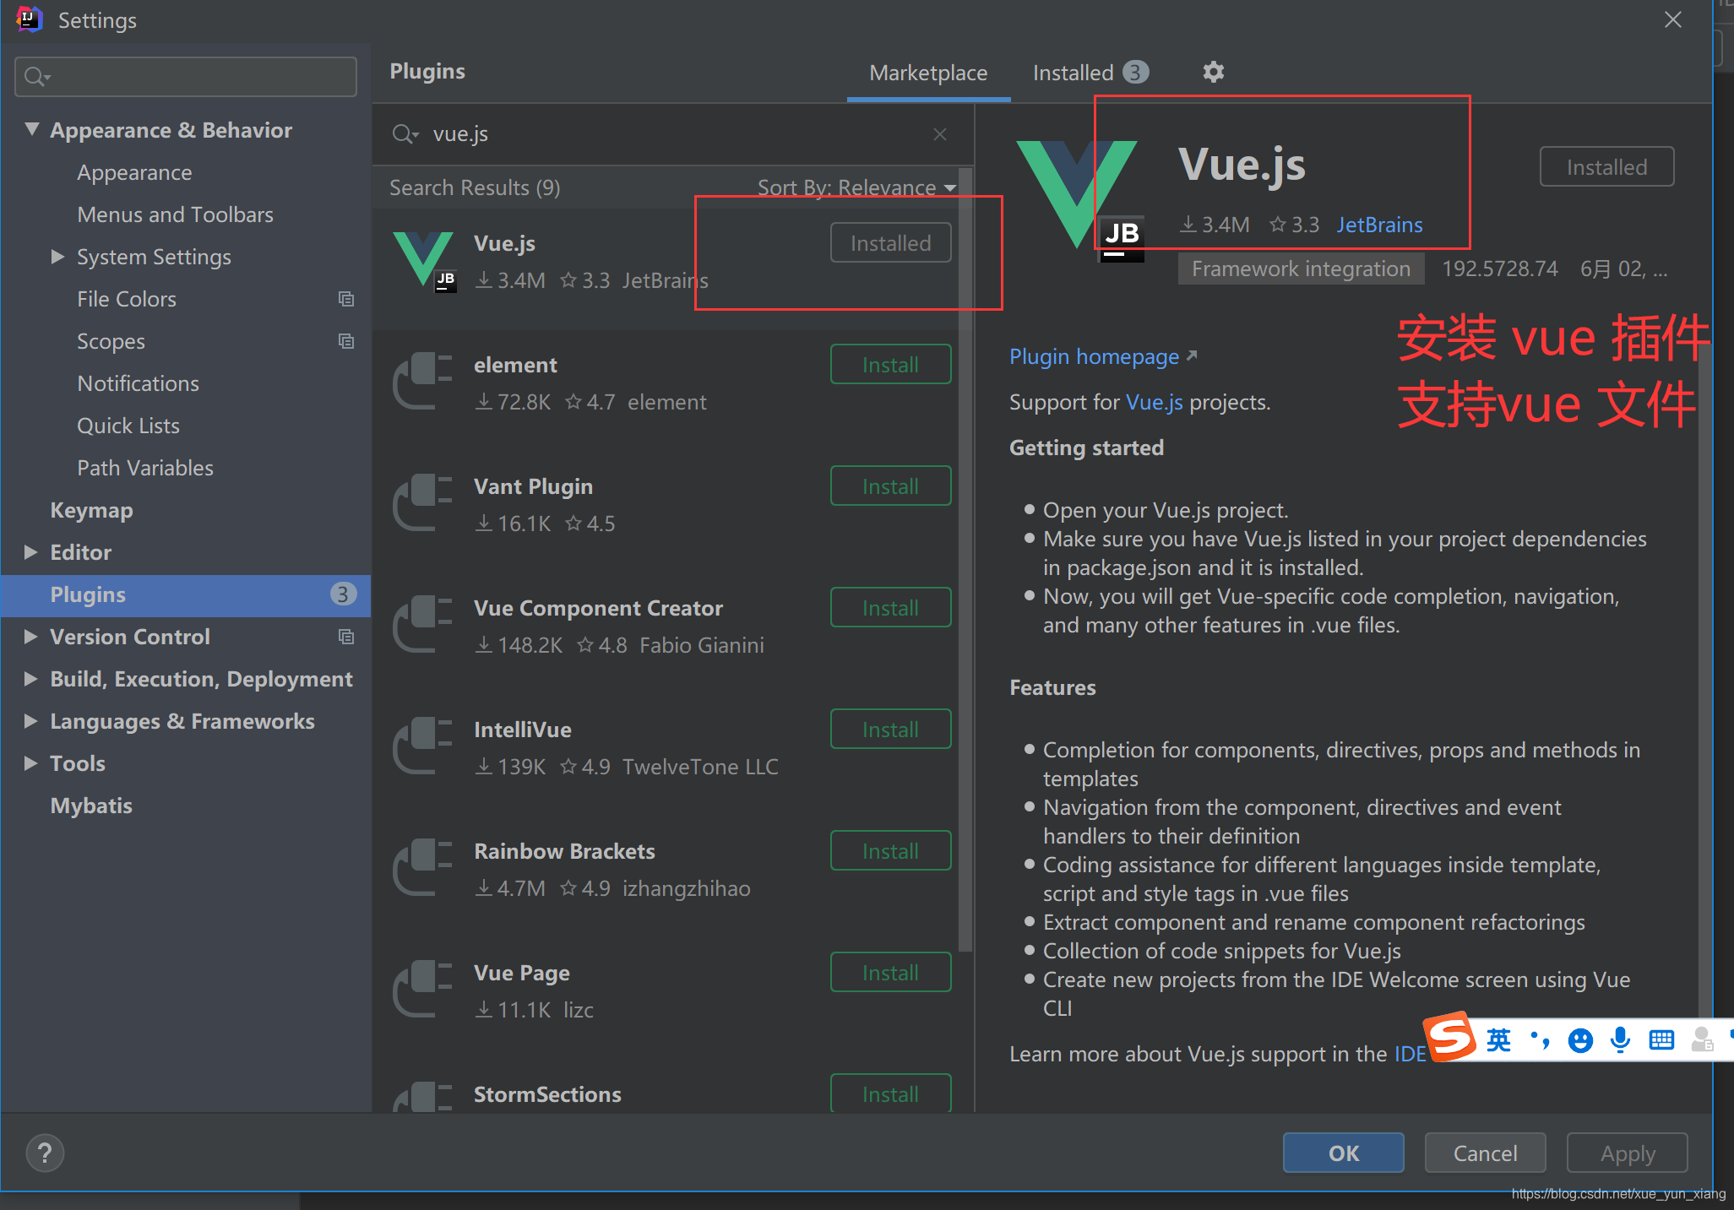Click the Sogou microphone voice input icon
This screenshot has width=1734, height=1210.
point(1620,1039)
